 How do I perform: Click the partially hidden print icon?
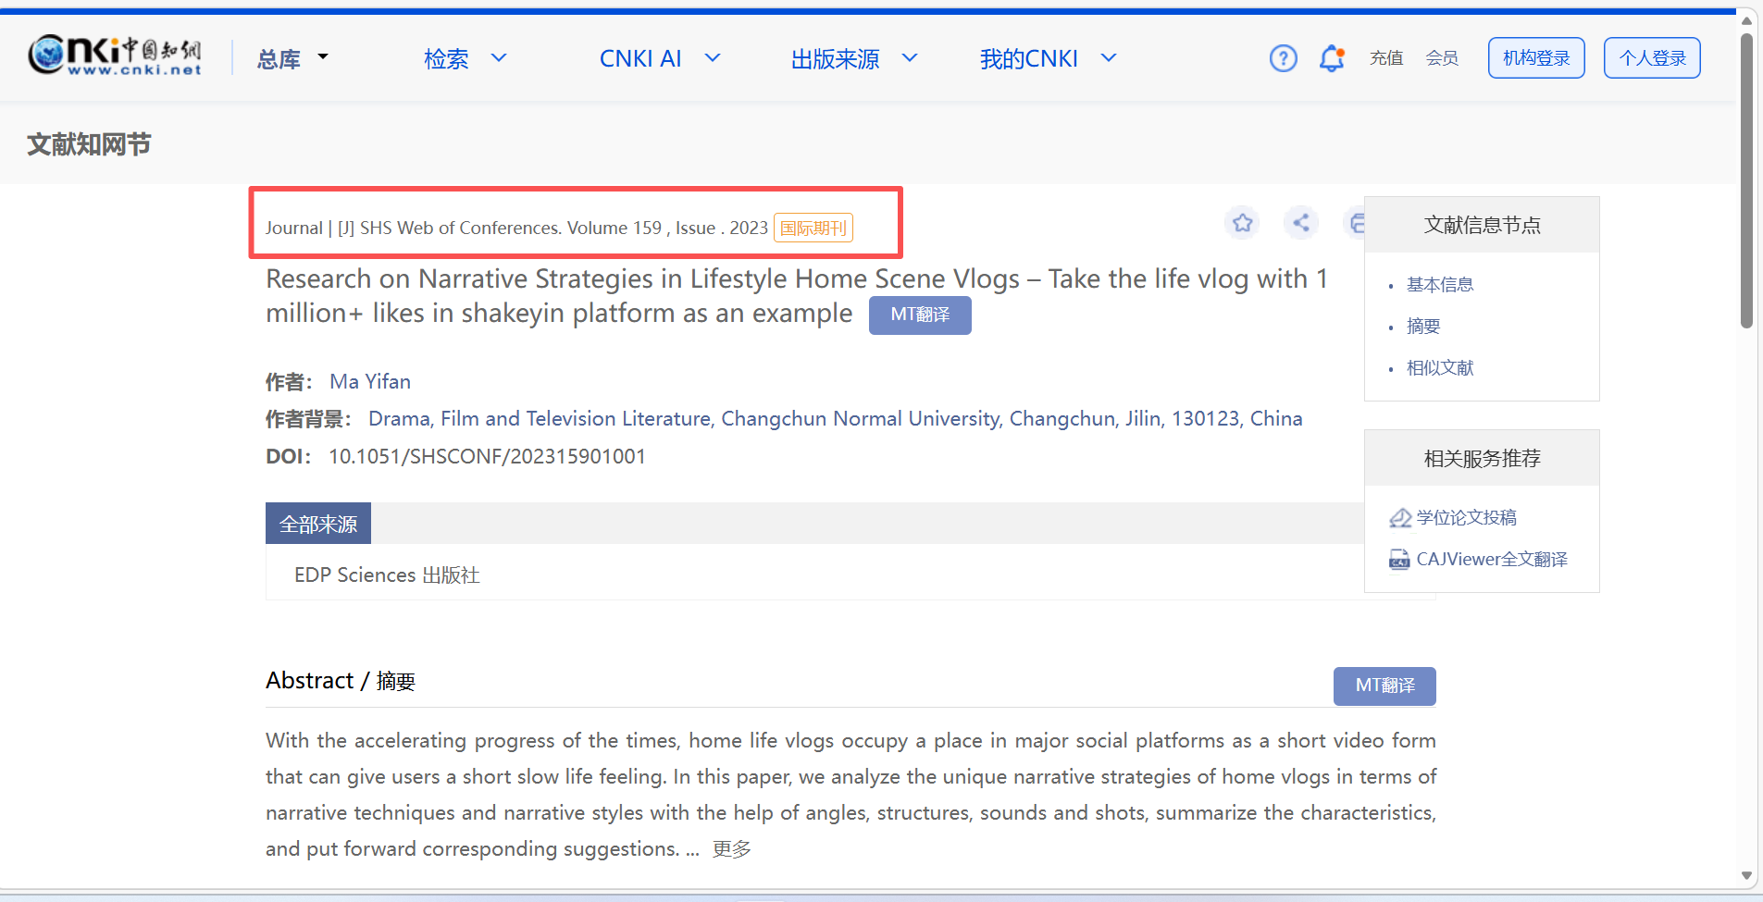click(x=1355, y=223)
